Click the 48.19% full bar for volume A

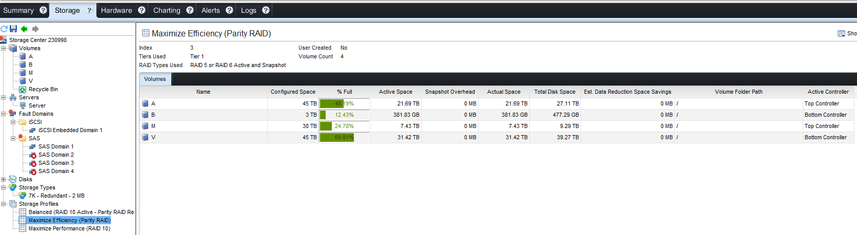pos(344,103)
